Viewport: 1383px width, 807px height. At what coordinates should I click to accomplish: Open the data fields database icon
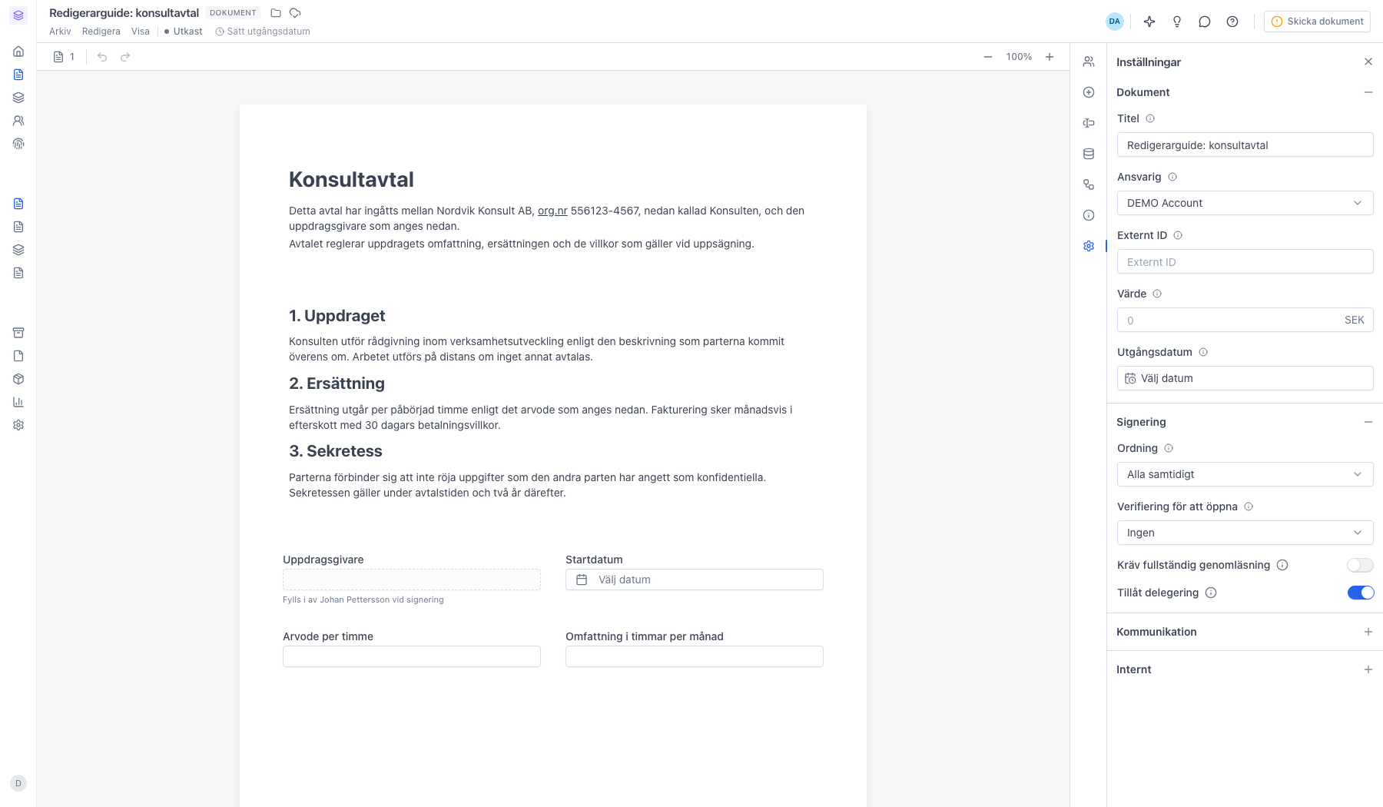1089,154
